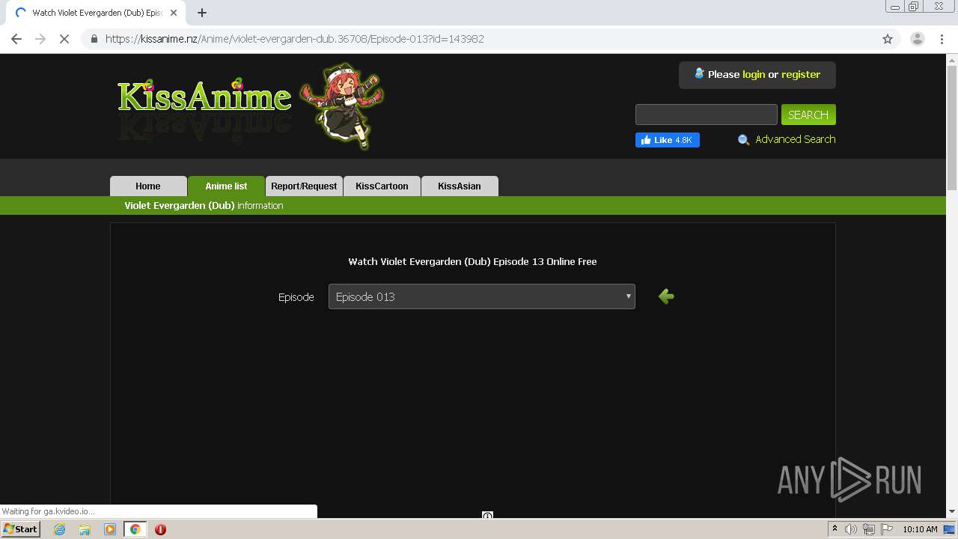Stop page loading with the X button
Viewport: 958px width, 539px height.
pos(64,39)
